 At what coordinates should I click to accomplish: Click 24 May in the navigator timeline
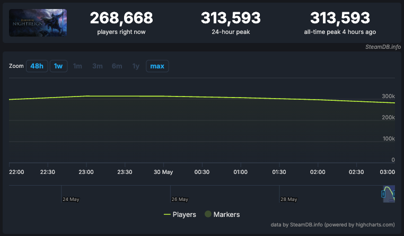pos(71,199)
